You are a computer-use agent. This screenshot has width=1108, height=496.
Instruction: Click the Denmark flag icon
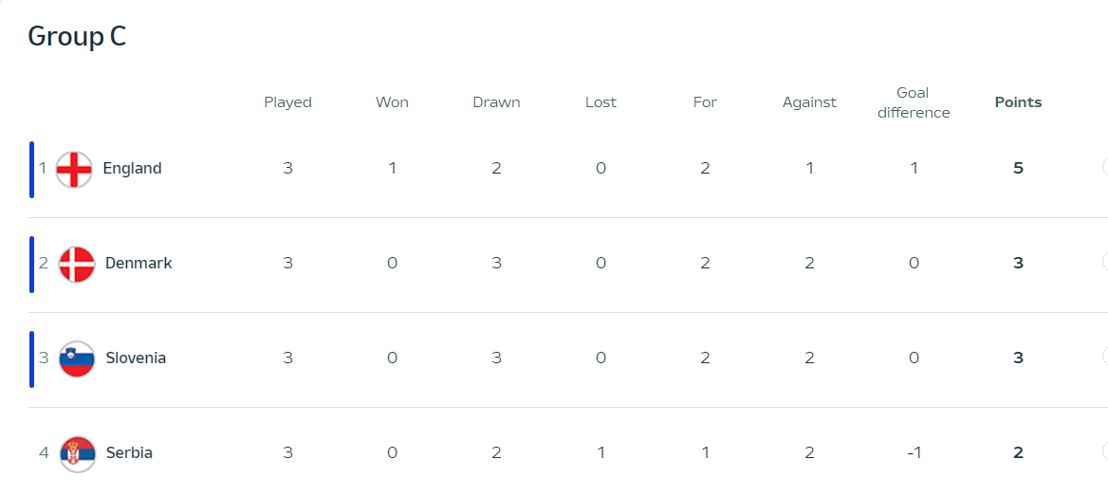click(x=76, y=264)
